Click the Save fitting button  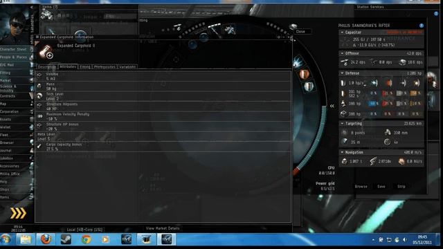(x=381, y=187)
